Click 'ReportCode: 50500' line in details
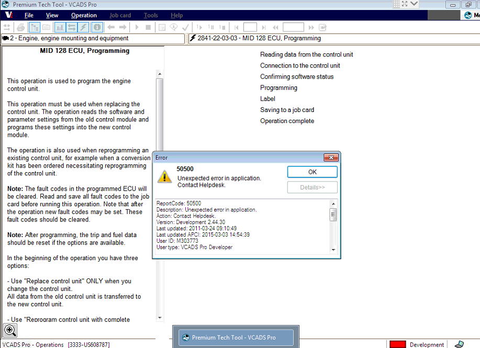 tap(179, 203)
